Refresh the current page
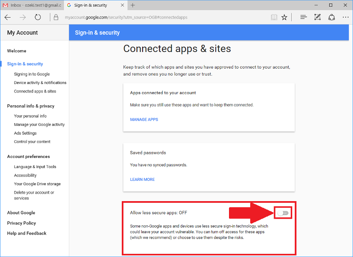 (38, 17)
